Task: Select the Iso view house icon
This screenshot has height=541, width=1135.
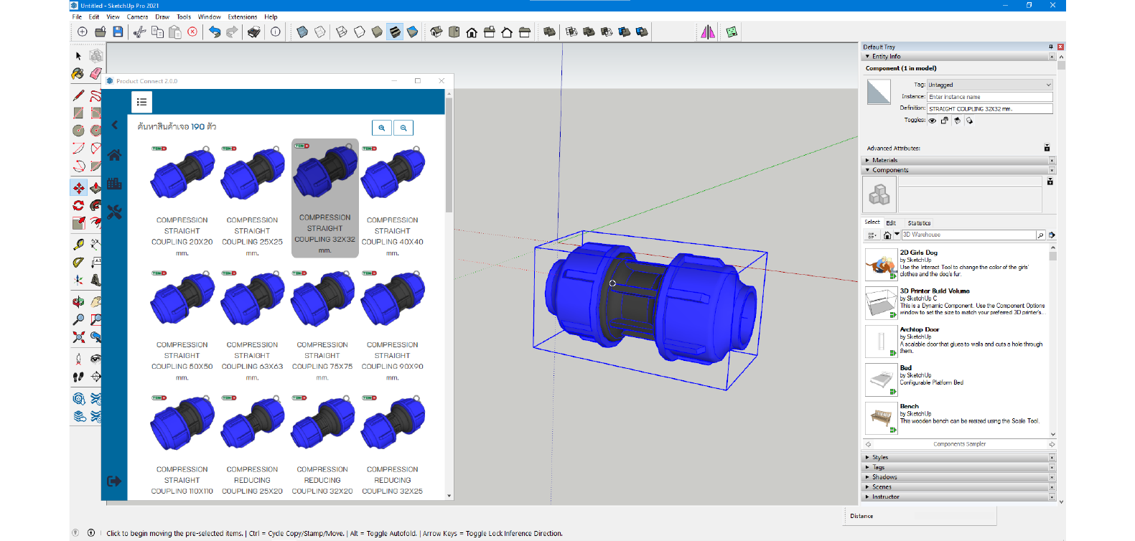Action: coord(436,32)
